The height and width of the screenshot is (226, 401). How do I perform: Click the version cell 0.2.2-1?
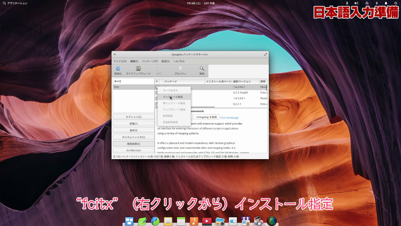(x=237, y=104)
